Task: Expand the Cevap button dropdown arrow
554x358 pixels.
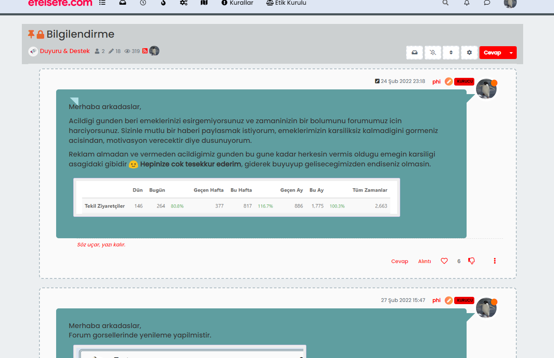Action: 511,53
